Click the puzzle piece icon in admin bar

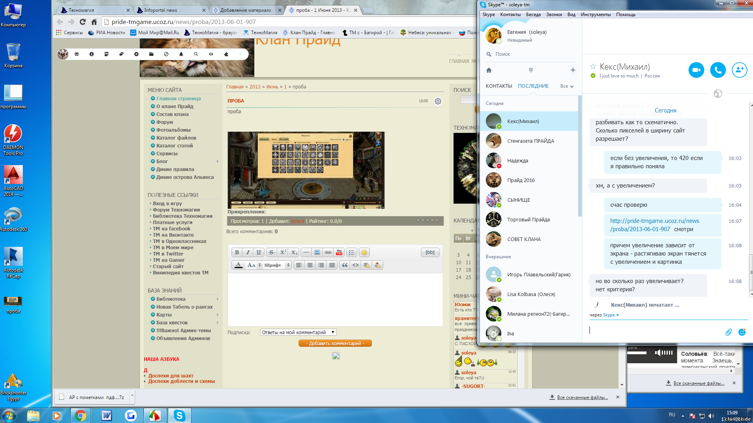click(226, 54)
